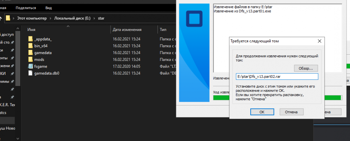Click 'Извлечение из Dfs_v13.part01.exe' log line

(x=243, y=11)
